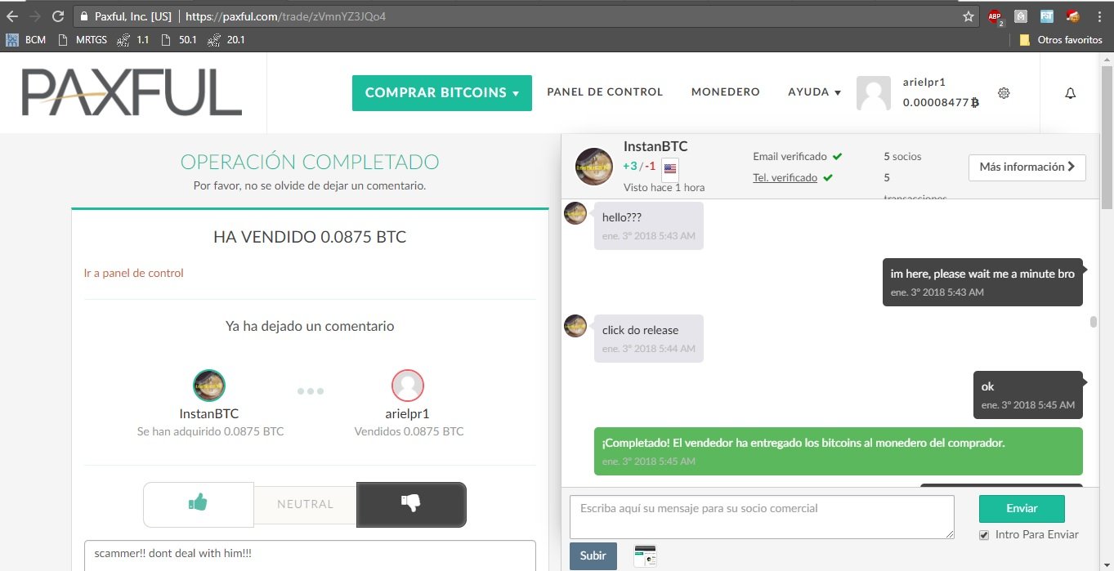Image resolution: width=1114 pixels, height=571 pixels.
Task: Click InstanBTC avatar in trade summary
Action: 209,386
